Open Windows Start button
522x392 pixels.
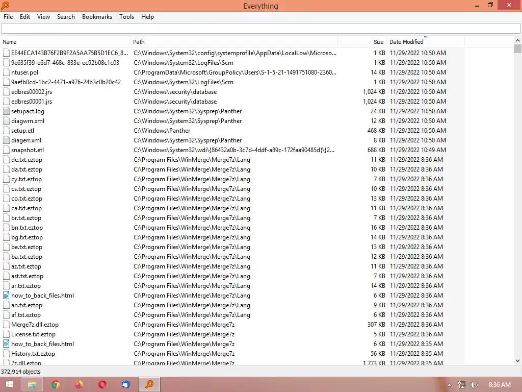[9, 385]
